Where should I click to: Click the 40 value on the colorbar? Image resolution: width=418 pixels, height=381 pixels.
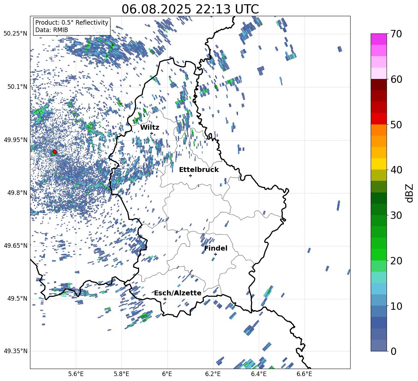(x=396, y=170)
